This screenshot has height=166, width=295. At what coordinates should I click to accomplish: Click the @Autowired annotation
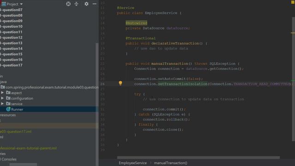136,23
